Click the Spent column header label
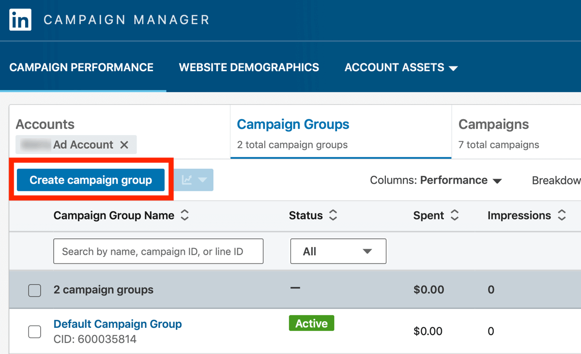Image resolution: width=581 pixels, height=354 pixels. pos(428,215)
